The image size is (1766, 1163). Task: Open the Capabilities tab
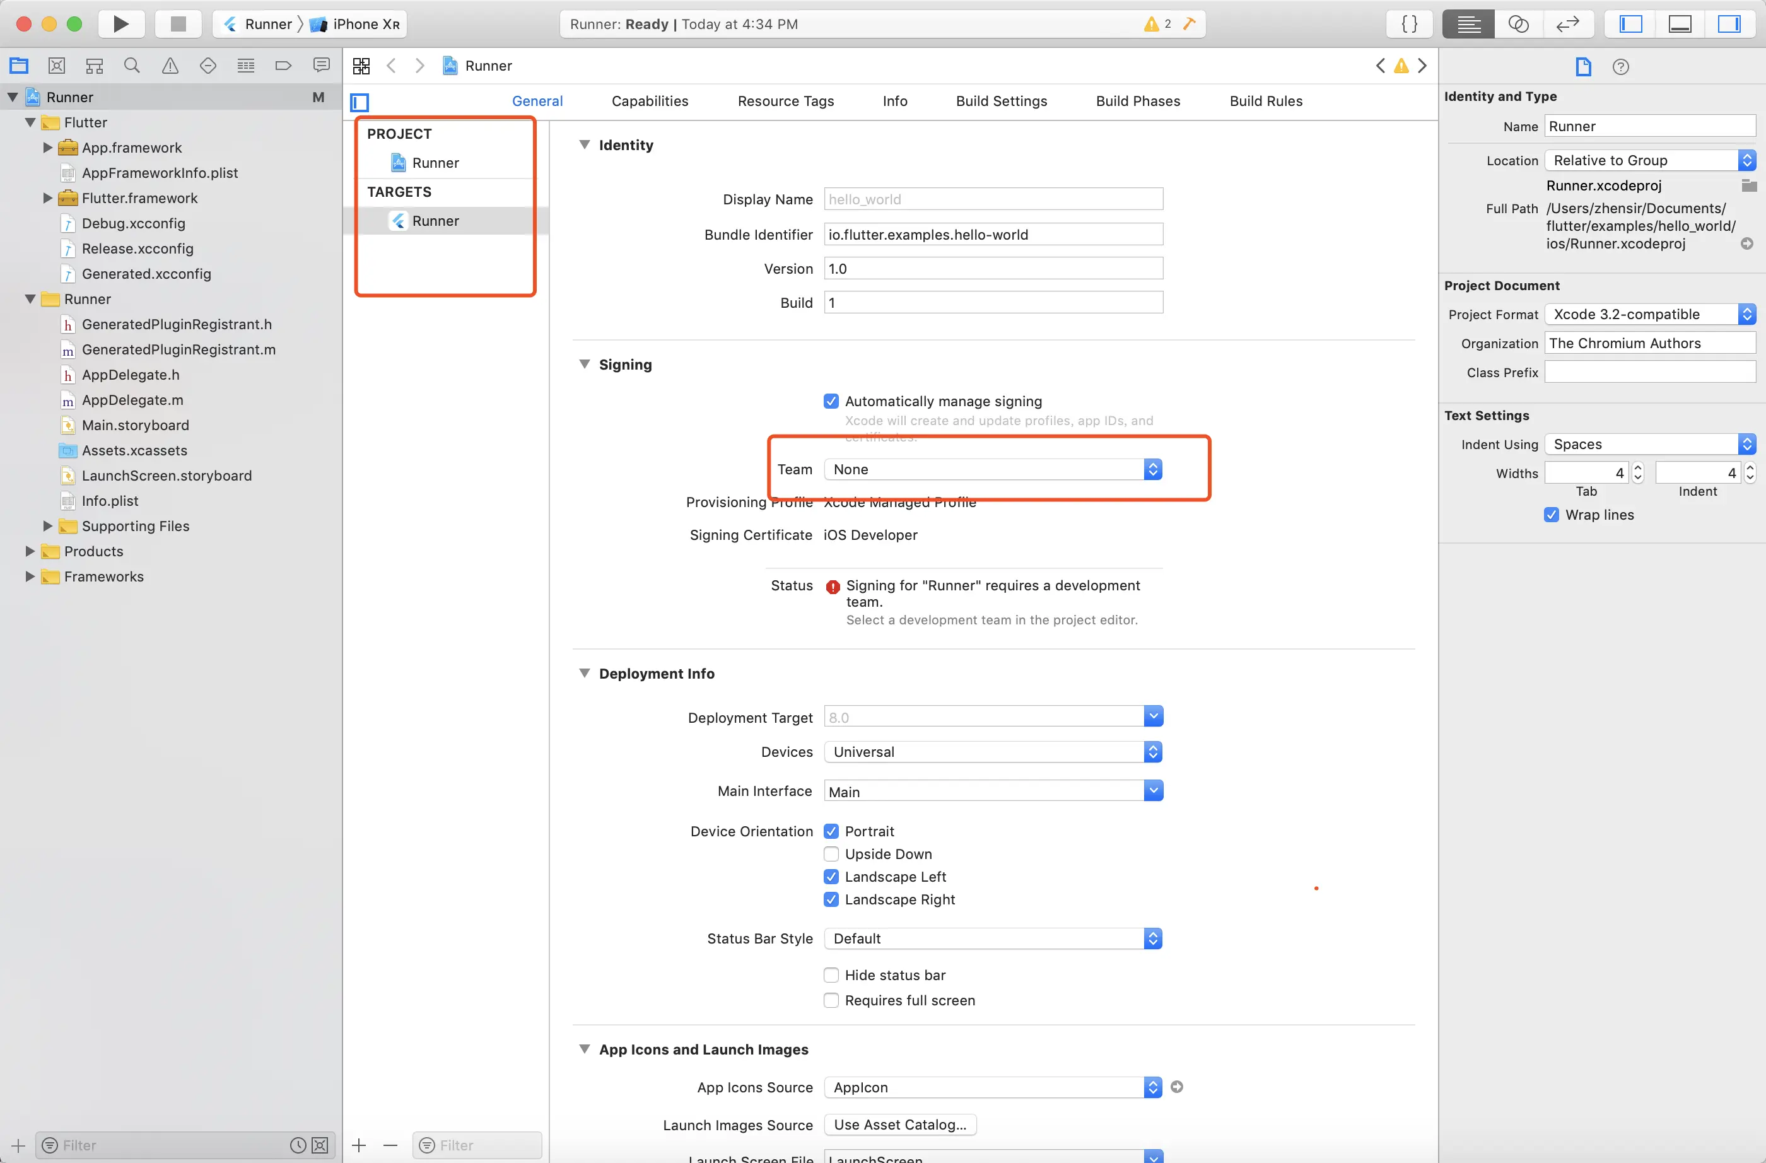pos(649,101)
